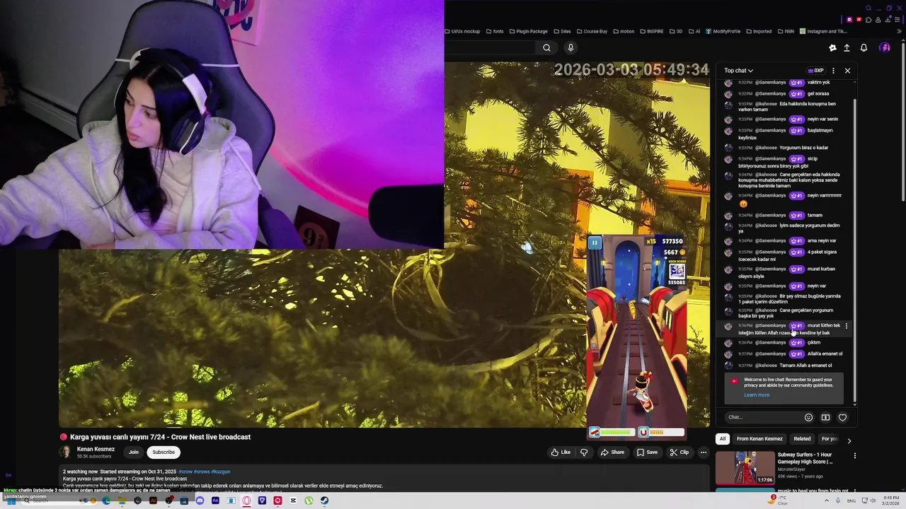
Task: Open the emoji picker in chat
Action: coord(808,417)
